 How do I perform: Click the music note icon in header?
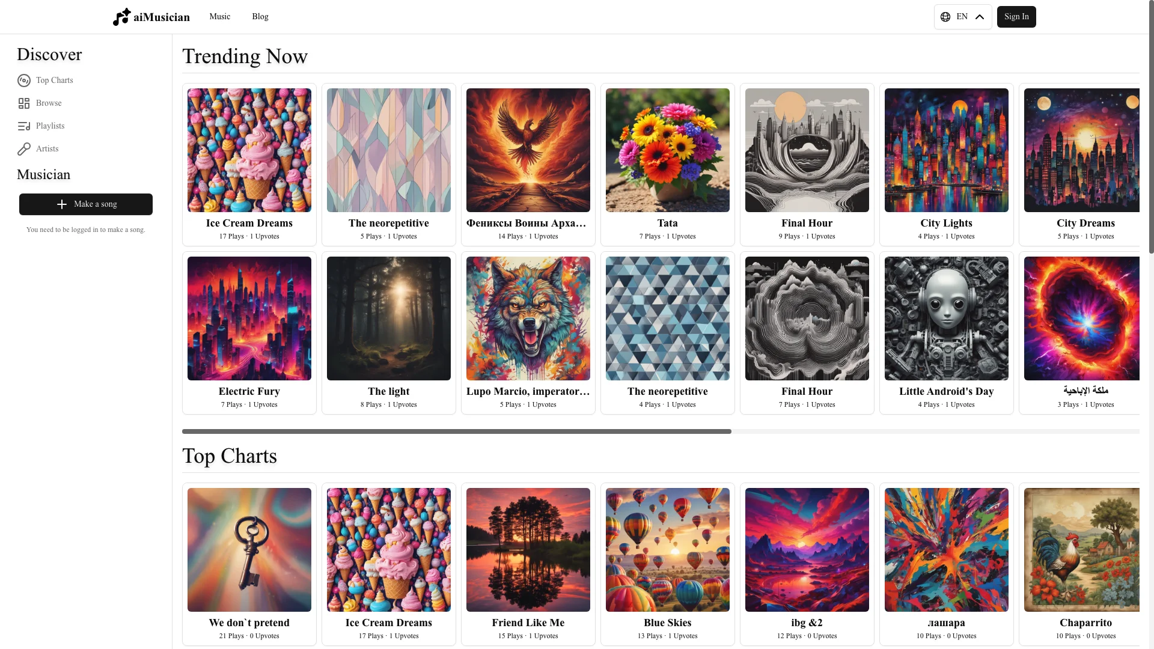click(x=120, y=17)
